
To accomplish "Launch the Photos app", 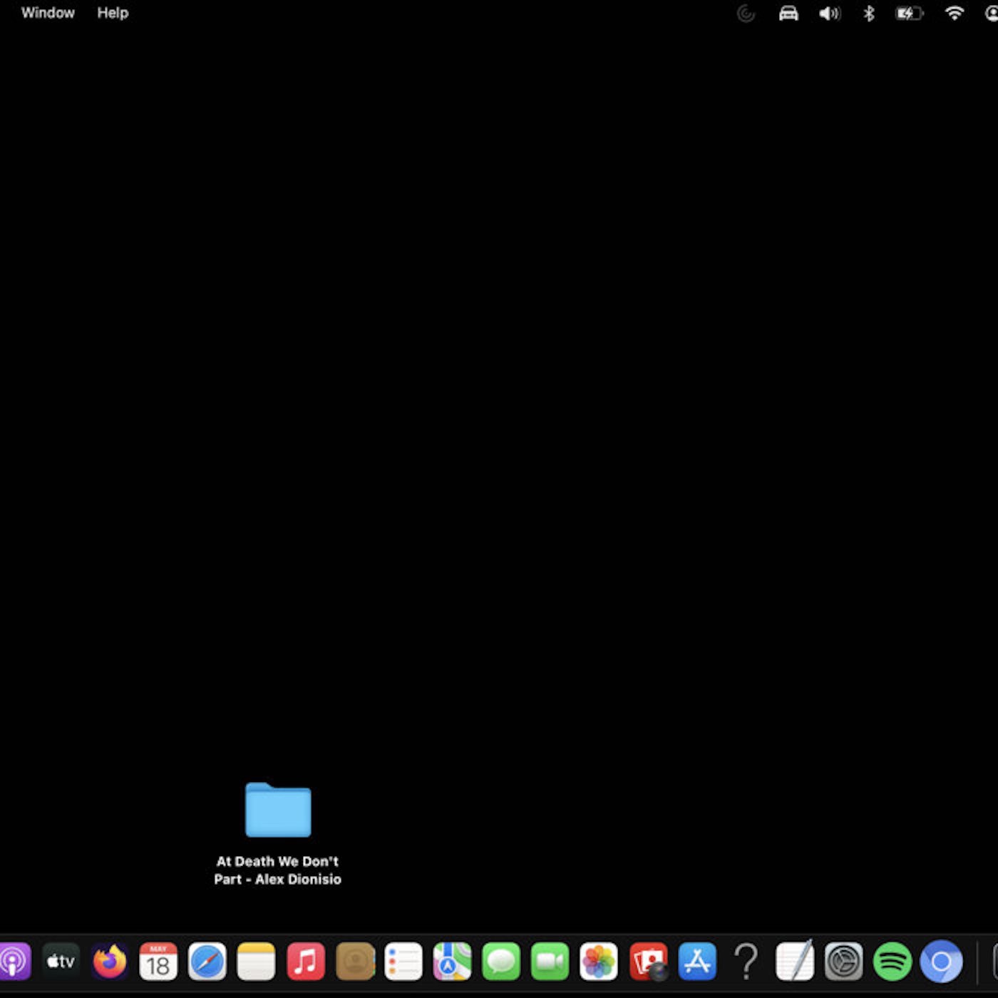I will (x=599, y=962).
